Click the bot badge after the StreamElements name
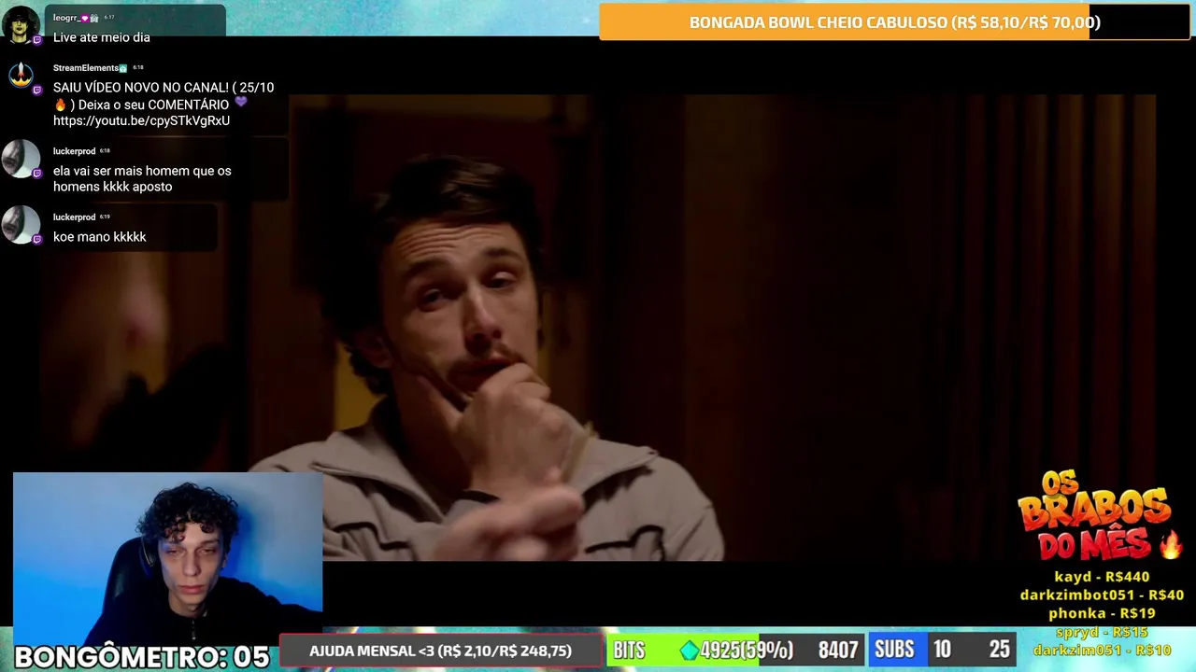This screenshot has height=672, width=1196. pos(123,68)
